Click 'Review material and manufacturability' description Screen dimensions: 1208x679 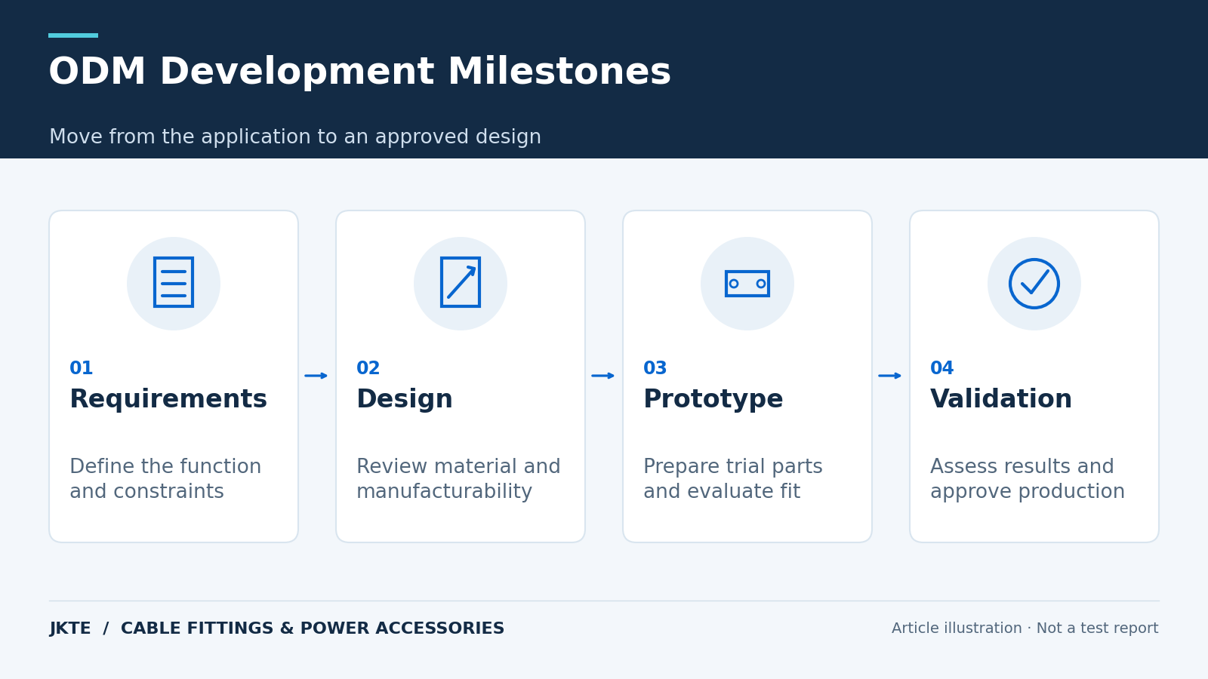pyautogui.click(x=458, y=479)
